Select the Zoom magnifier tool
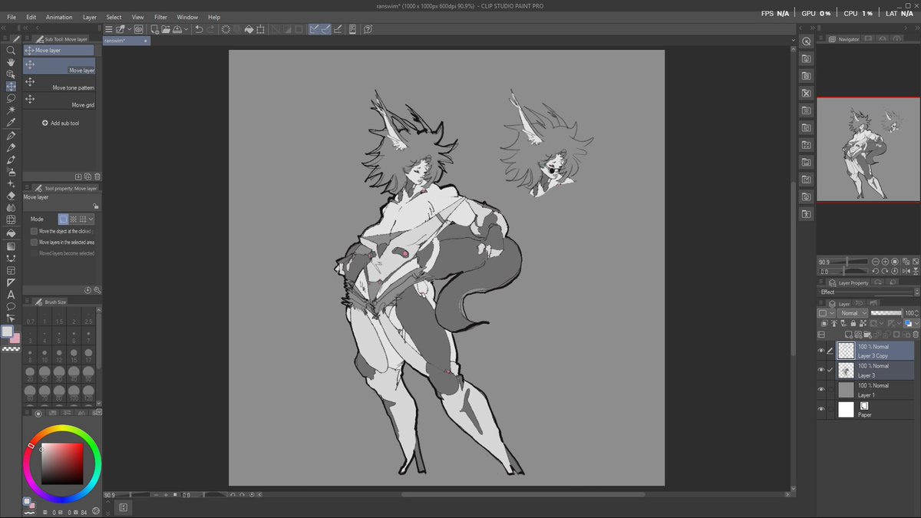This screenshot has height=518, width=921. pyautogui.click(x=11, y=50)
